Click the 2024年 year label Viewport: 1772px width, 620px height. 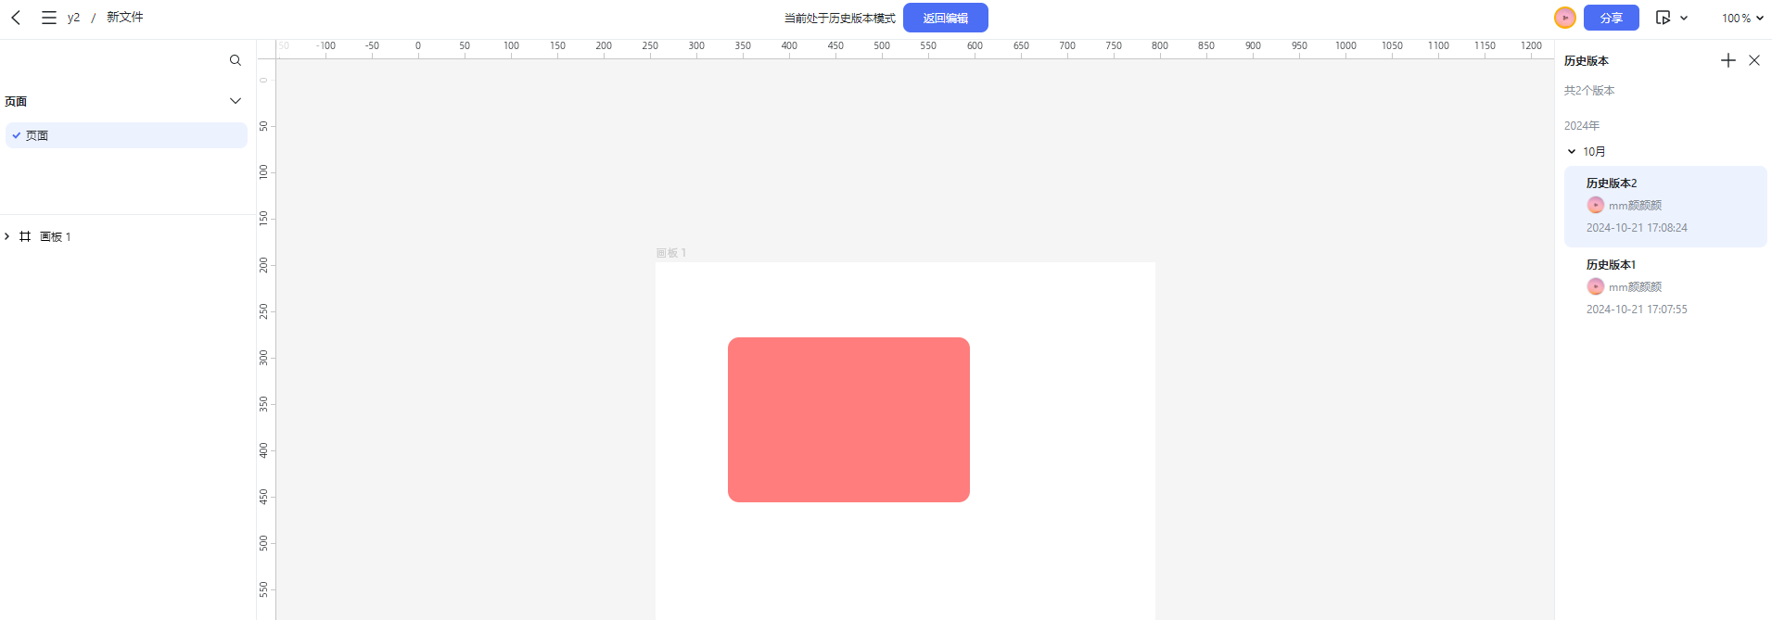(1582, 126)
